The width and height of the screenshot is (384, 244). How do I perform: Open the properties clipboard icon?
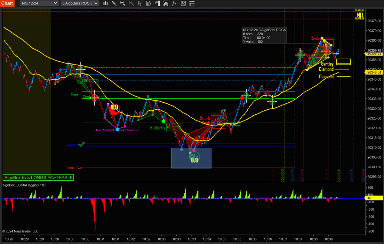(183, 3)
